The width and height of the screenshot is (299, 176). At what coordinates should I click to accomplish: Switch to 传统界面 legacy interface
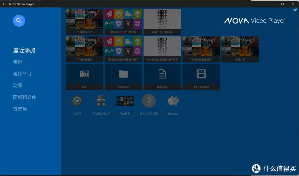[x=125, y=101]
